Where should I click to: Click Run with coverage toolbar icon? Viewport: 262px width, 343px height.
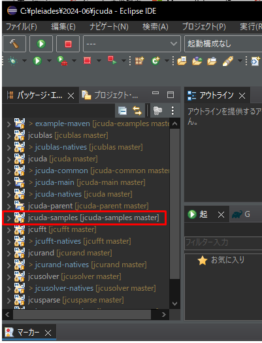[62, 61]
